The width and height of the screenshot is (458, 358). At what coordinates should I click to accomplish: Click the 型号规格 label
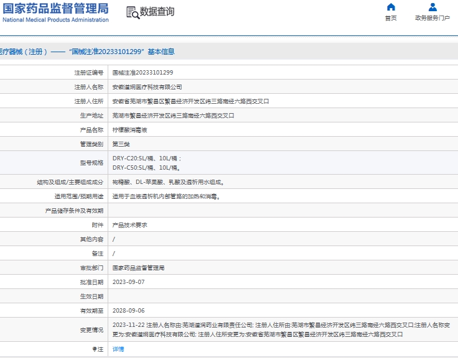coord(91,163)
